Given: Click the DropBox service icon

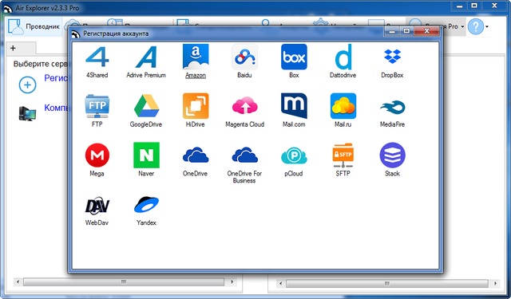Looking at the screenshot, I should pos(392,56).
